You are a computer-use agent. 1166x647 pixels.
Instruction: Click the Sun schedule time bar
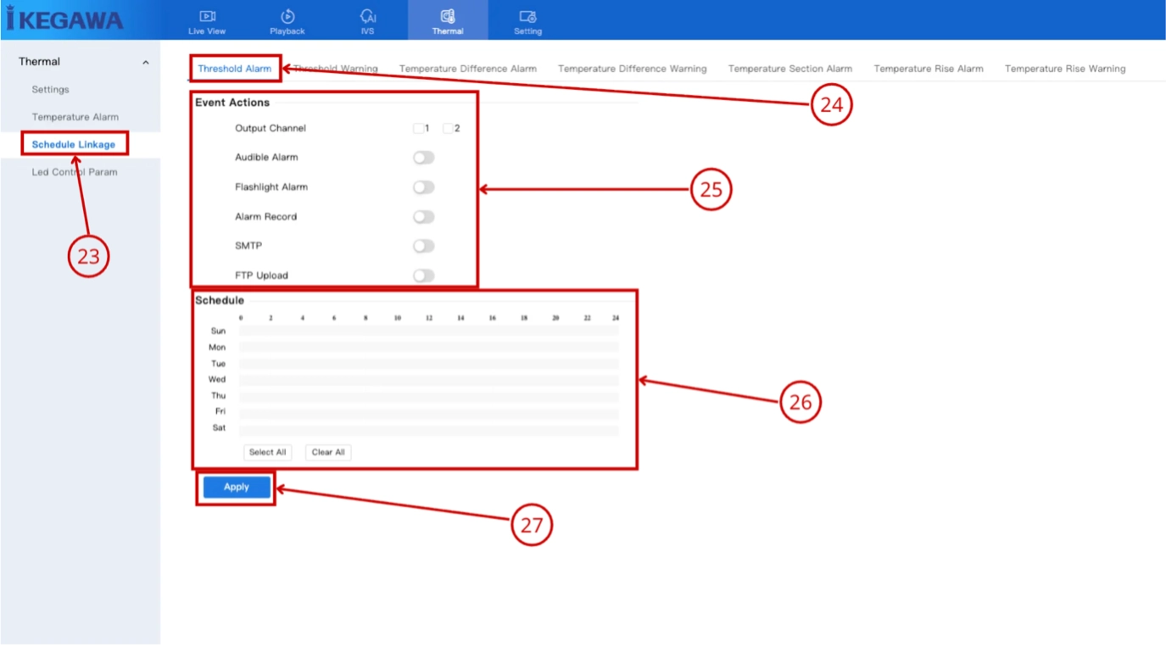coord(429,332)
